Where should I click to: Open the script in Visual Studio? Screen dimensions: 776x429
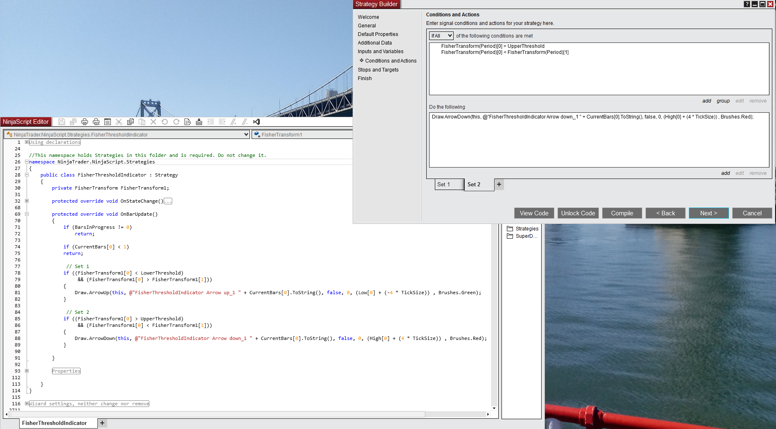click(x=256, y=122)
